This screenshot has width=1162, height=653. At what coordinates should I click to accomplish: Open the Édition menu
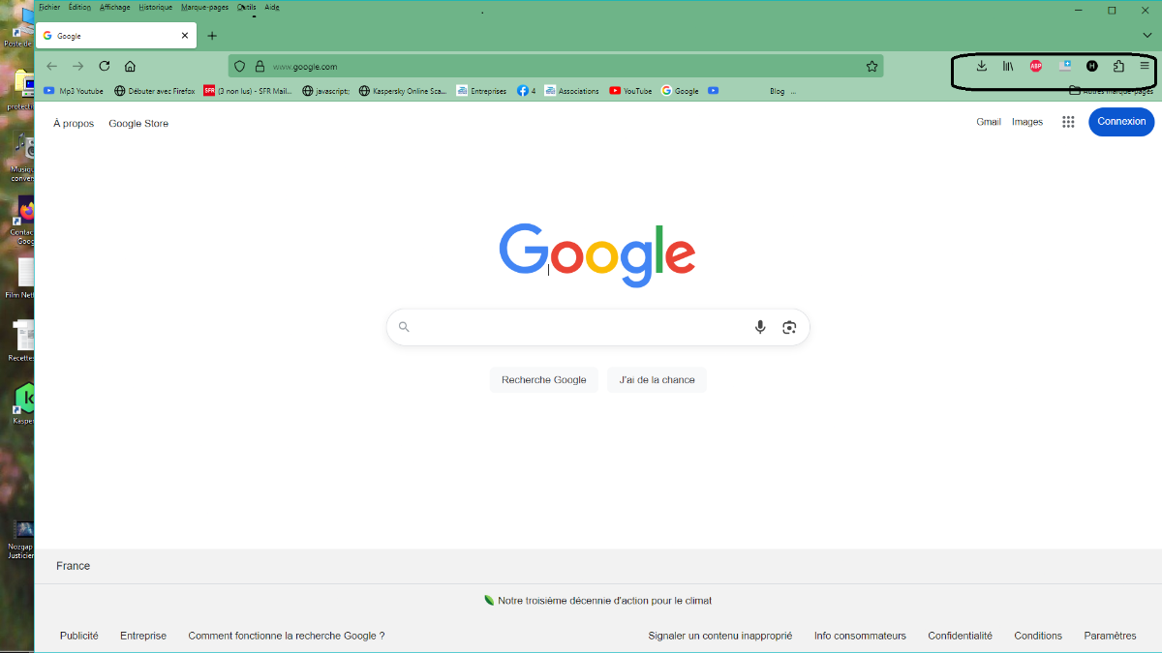(79, 7)
